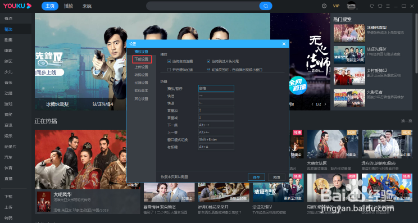
Task: Click the 音量加 hotkey field
Action: coord(216,110)
